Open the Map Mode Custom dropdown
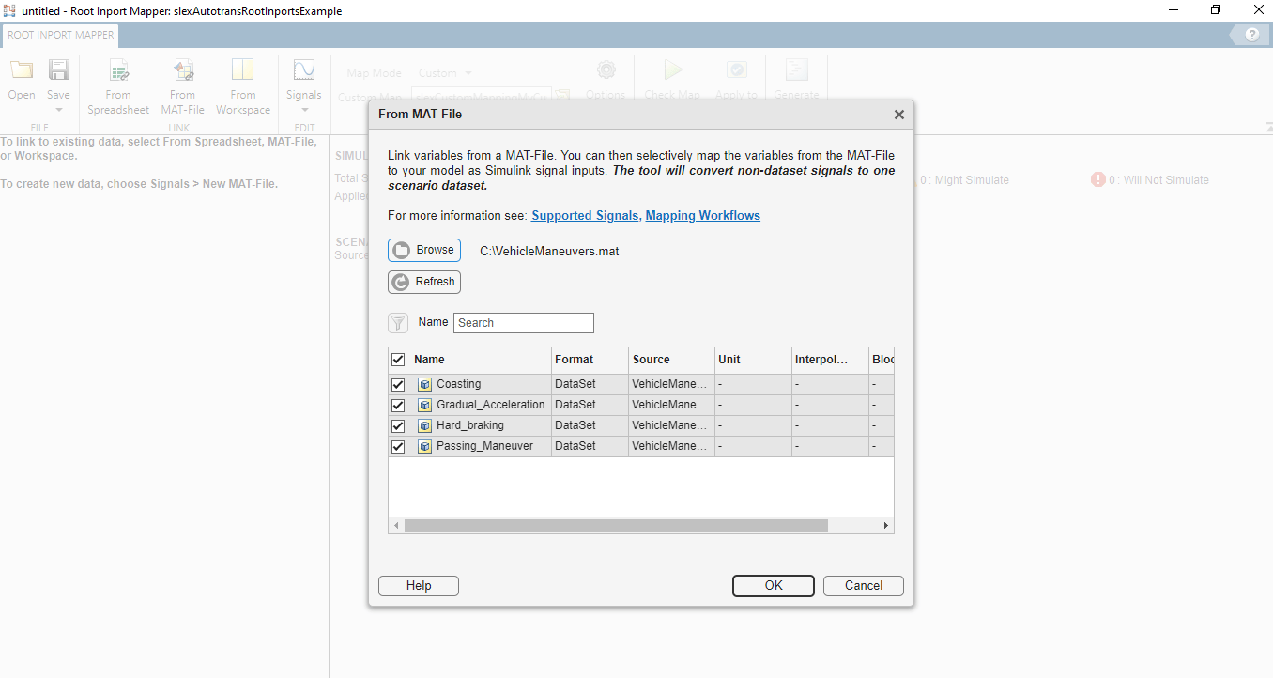 point(446,73)
